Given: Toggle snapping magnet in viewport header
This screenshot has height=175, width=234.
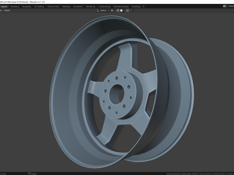Looking at the screenshot, I should click(118, 11).
